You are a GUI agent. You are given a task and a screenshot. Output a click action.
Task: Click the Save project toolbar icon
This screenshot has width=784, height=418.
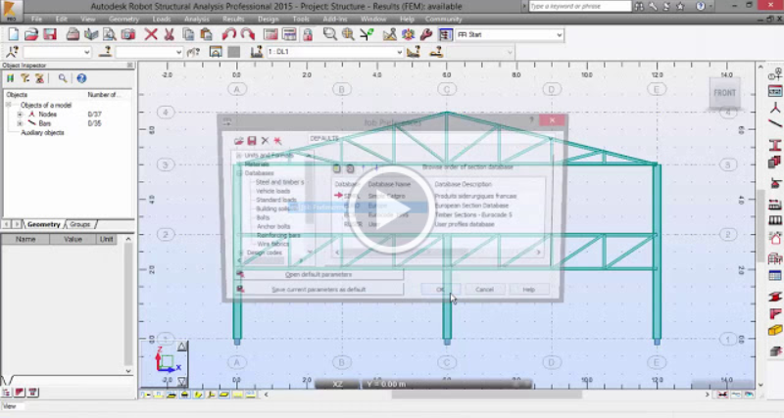[47, 34]
